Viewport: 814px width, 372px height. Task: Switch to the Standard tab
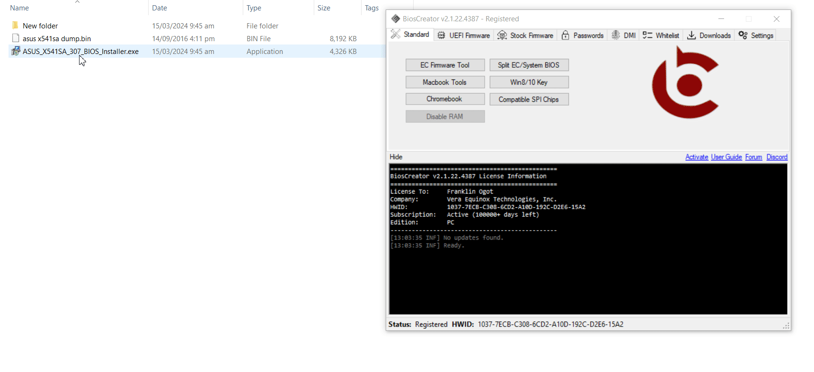point(411,35)
